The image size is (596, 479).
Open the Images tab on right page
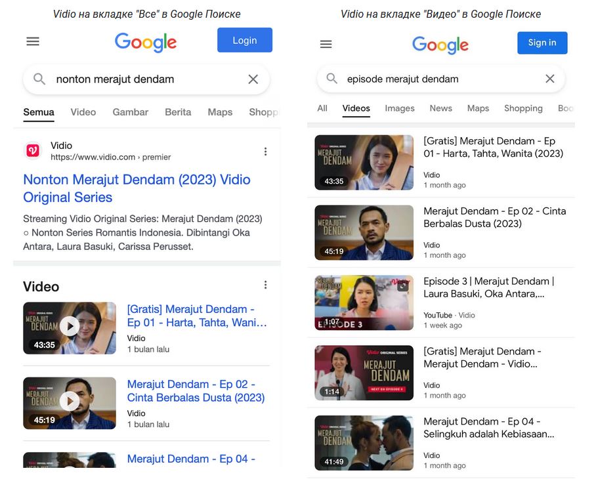coord(399,108)
